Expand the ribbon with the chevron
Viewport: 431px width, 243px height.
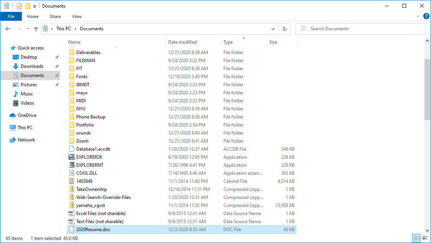[418, 16]
